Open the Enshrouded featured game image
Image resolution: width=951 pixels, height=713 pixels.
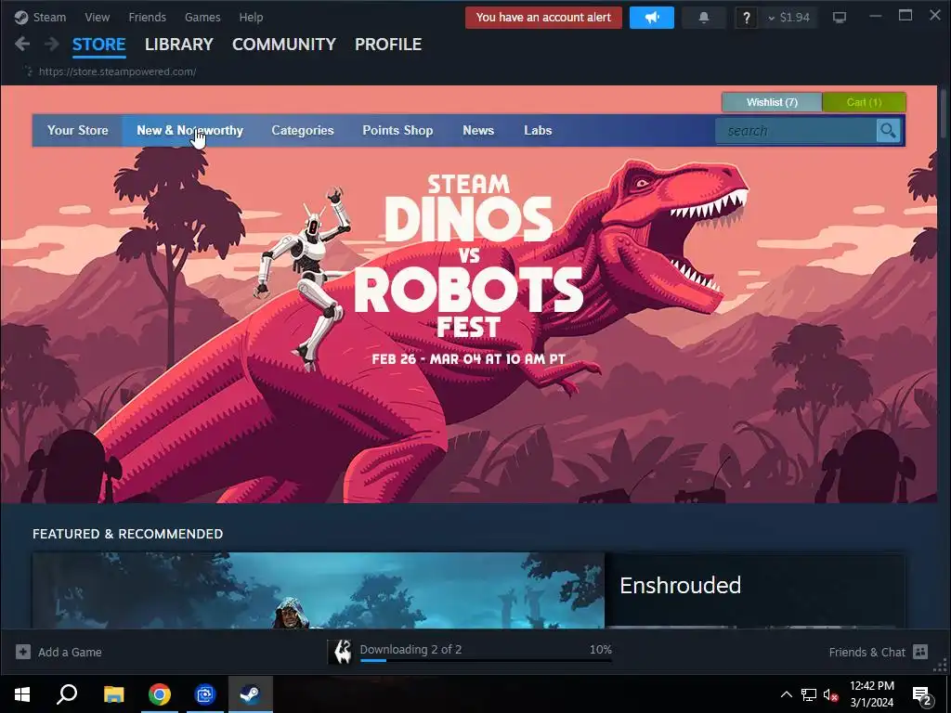point(319,590)
